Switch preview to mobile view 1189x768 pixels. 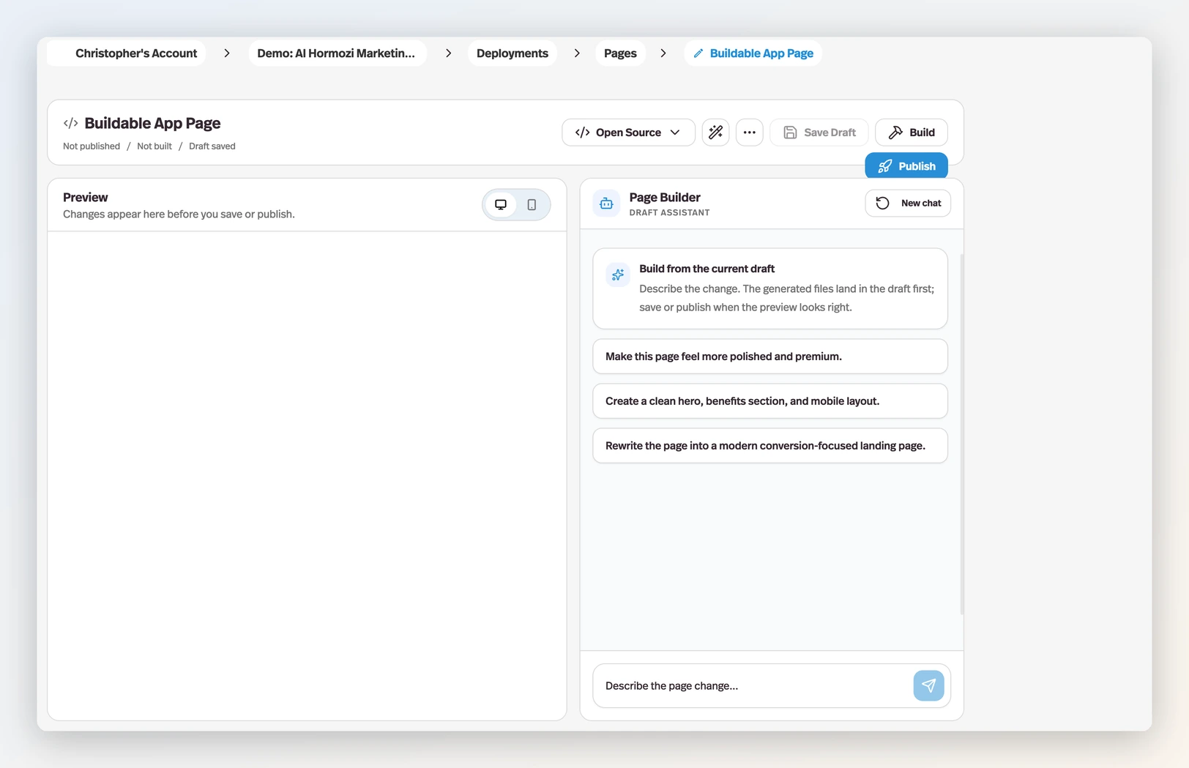532,205
